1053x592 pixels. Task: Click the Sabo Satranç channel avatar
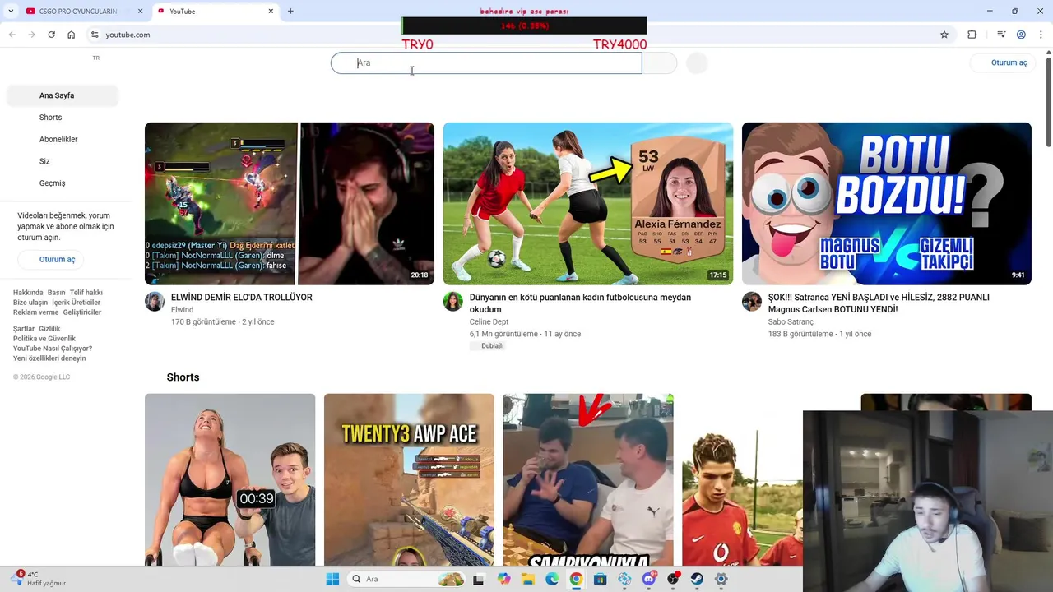(752, 302)
